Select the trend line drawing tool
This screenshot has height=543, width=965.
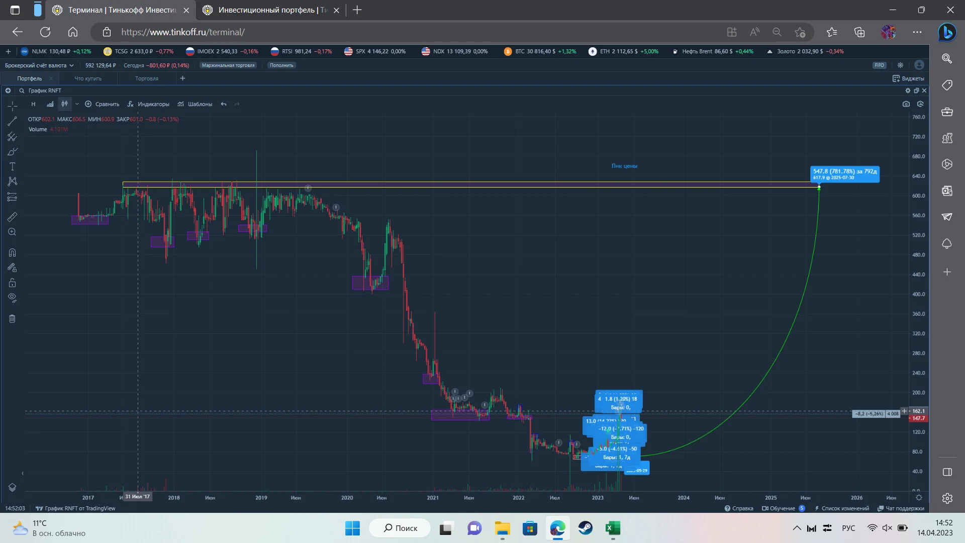point(12,121)
